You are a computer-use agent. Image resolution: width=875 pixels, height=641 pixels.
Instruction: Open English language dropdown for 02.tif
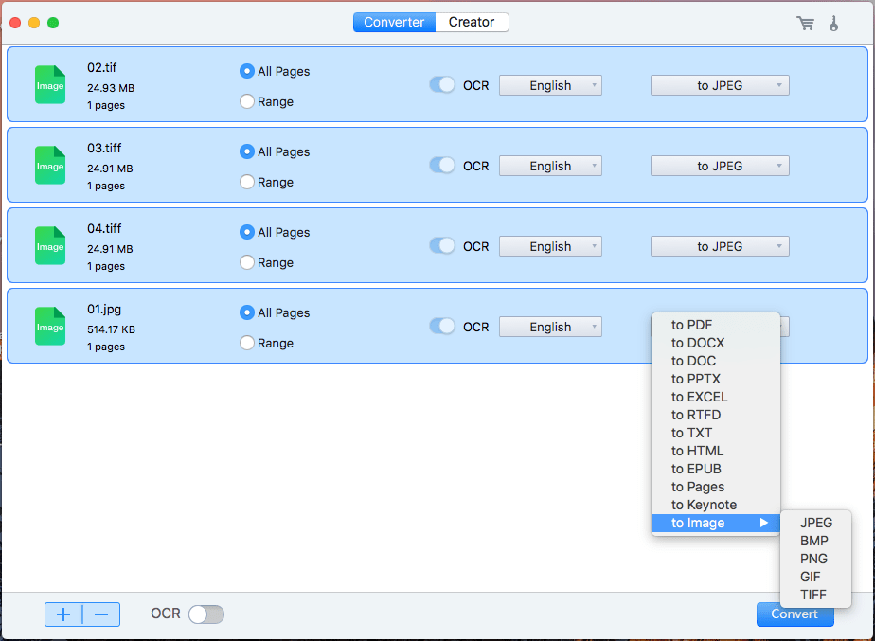point(550,85)
